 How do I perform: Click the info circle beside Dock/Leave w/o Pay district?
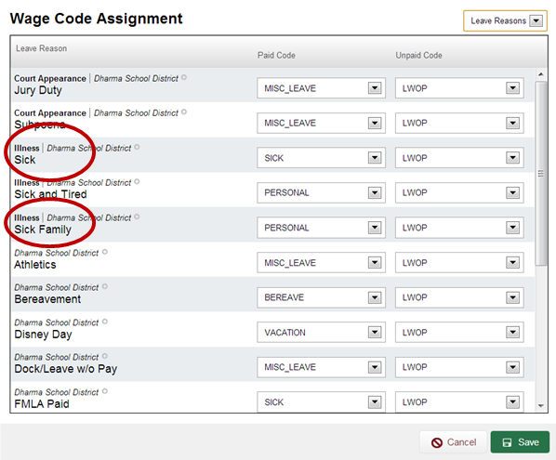[105, 356]
